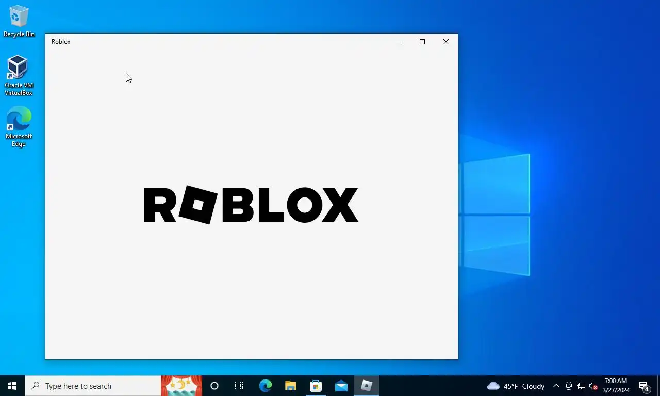Minimize the Roblox window

(x=399, y=42)
